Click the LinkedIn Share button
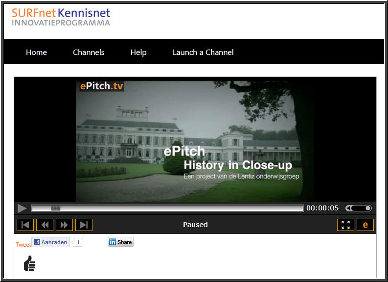This screenshot has height=282, width=388. (x=121, y=242)
